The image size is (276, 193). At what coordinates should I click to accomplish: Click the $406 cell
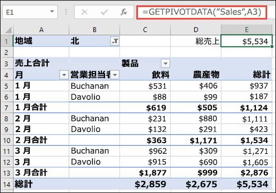tap(196, 86)
